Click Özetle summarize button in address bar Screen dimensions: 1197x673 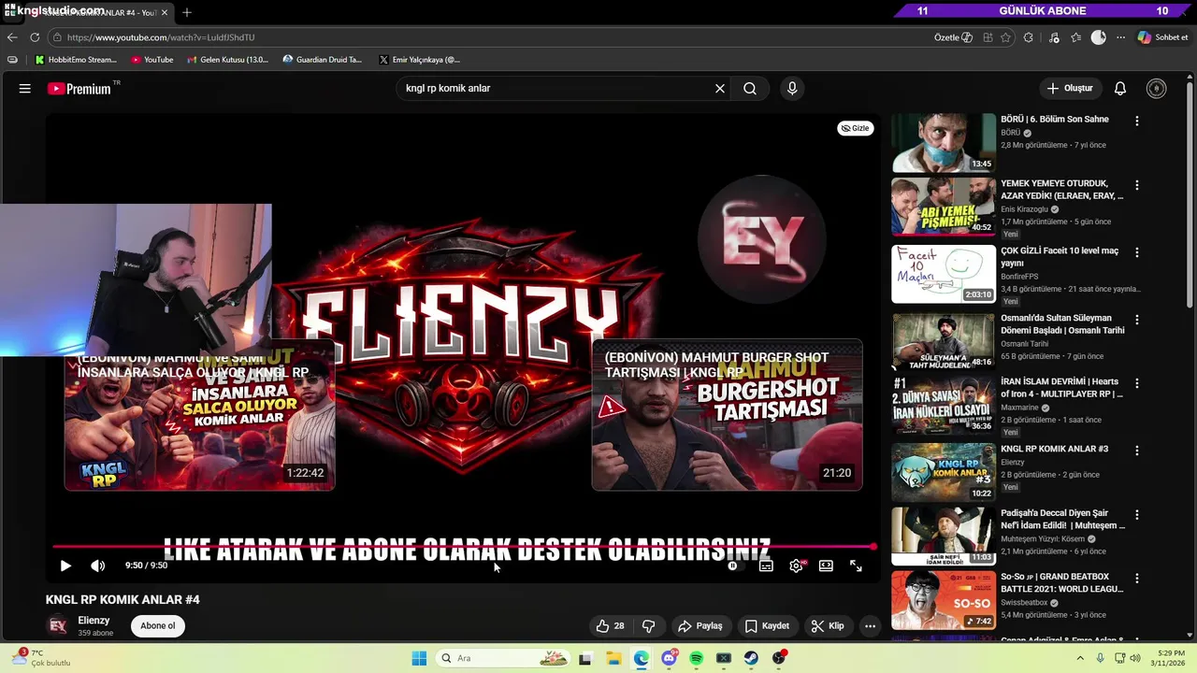(x=953, y=37)
